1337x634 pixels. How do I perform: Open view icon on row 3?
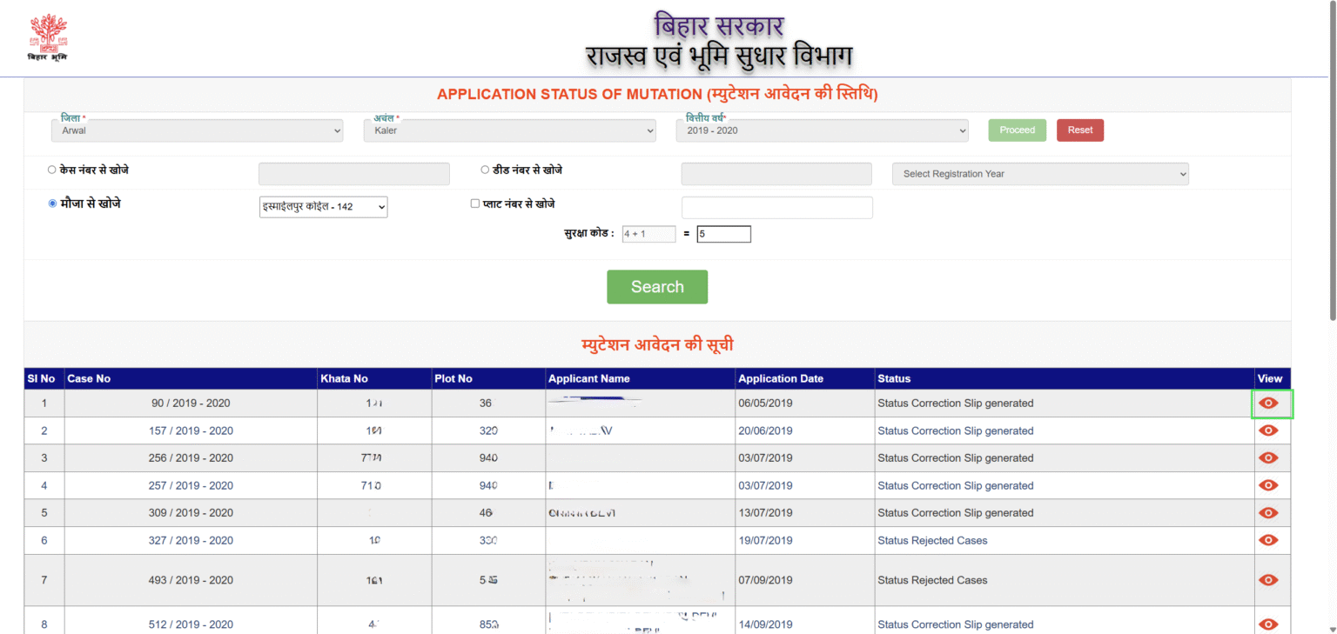(1268, 457)
